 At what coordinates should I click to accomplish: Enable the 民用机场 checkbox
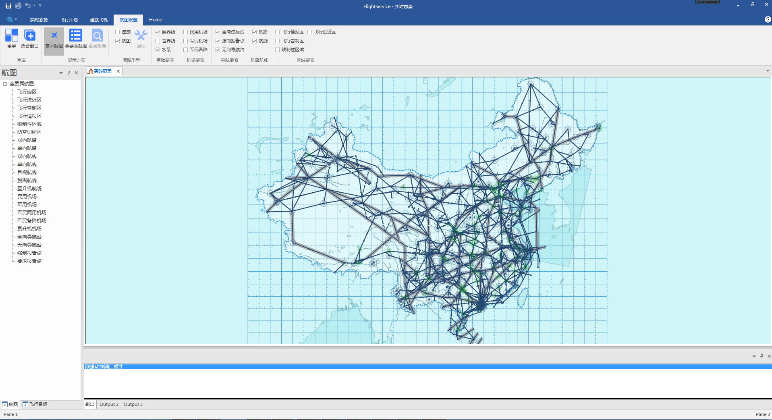pyautogui.click(x=186, y=32)
